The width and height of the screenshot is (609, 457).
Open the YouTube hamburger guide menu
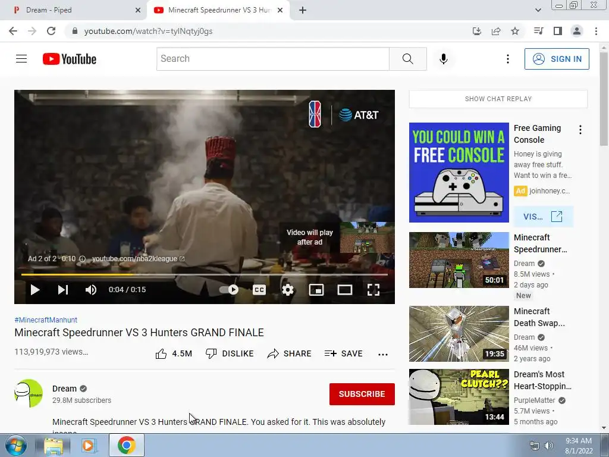[21, 59]
